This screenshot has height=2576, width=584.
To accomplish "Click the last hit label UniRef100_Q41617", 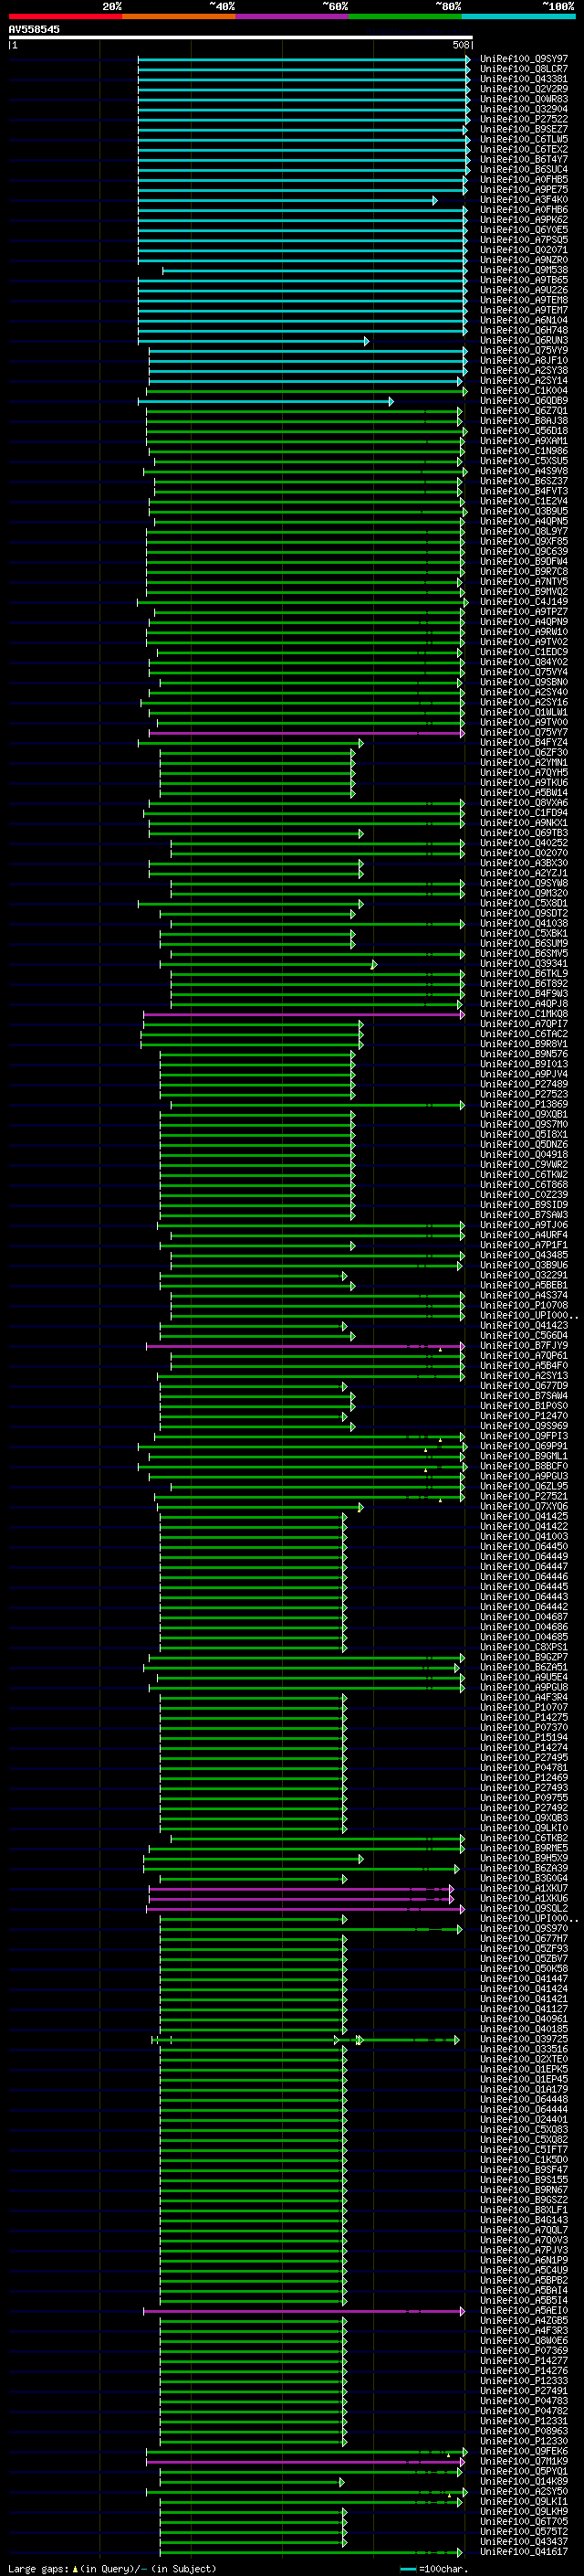I will [524, 2551].
